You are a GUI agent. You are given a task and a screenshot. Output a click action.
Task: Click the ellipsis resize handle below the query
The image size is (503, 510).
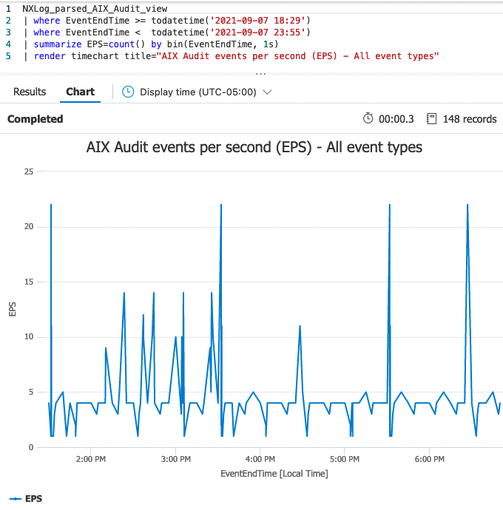coord(260,74)
